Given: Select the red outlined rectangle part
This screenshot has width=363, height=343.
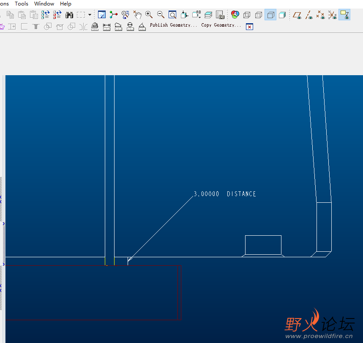Looking at the screenshot, I should pos(93,293).
